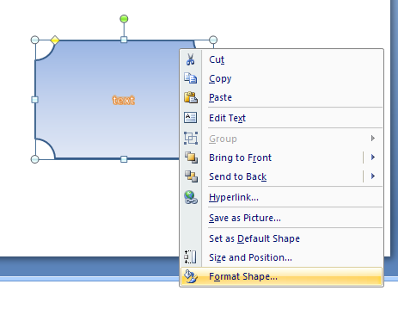The image size is (398, 315).
Task: Click the greyed-out Group icon
Action: (191, 139)
